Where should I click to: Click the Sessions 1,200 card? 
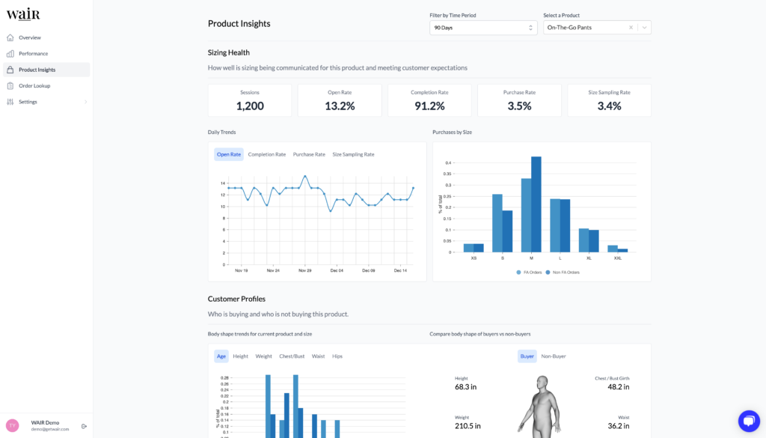[x=250, y=100]
